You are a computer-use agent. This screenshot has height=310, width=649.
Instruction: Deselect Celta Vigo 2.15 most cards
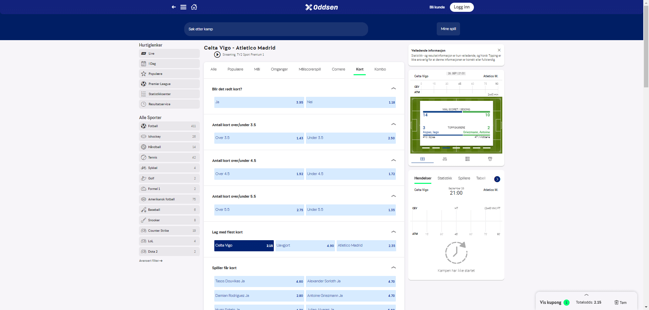coord(244,246)
